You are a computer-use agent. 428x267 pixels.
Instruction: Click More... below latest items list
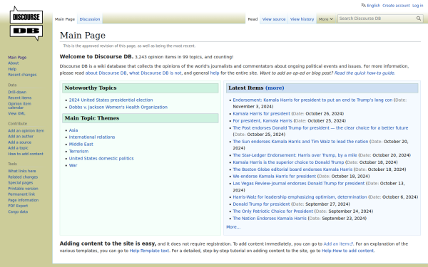click(233, 227)
